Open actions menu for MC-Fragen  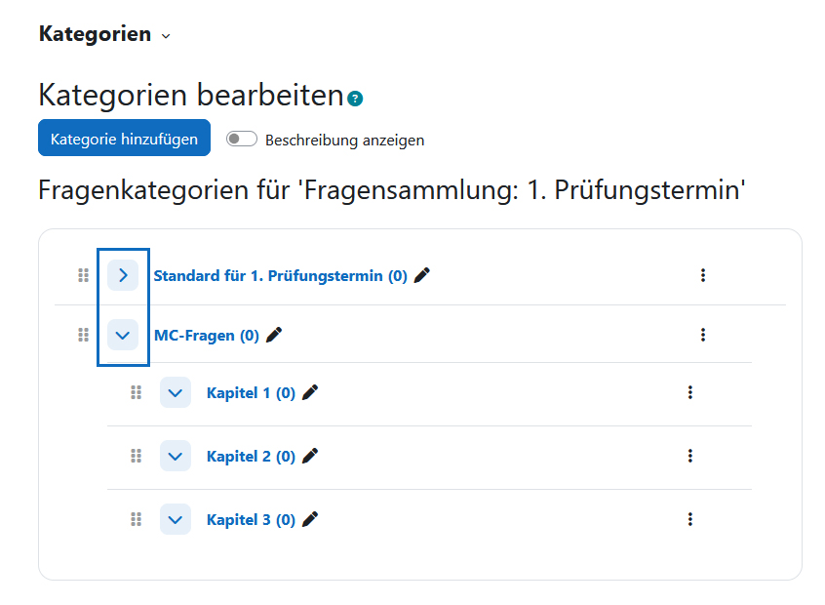703,335
